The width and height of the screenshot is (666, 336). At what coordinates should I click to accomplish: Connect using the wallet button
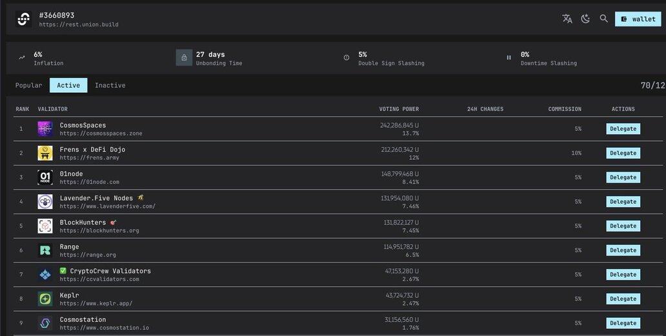click(638, 19)
